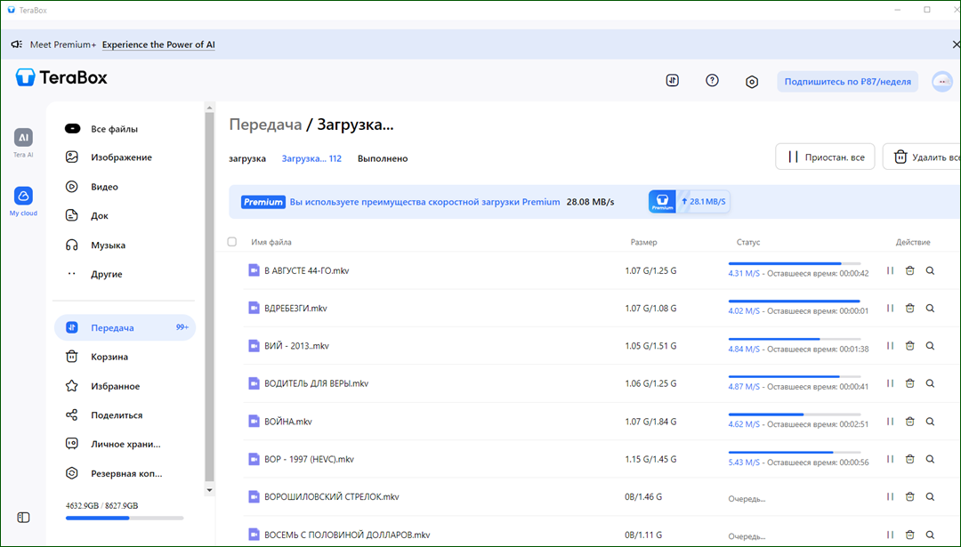Click file name ВОДИТЕЛЬ ДЛЯ ВЕРЫ.mkv
The width and height of the screenshot is (961, 547).
pyautogui.click(x=316, y=383)
